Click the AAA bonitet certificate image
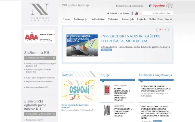 pyautogui.click(x=40, y=37)
